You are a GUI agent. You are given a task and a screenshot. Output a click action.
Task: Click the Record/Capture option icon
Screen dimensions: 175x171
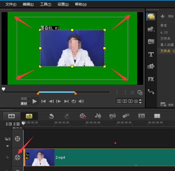point(83,116)
